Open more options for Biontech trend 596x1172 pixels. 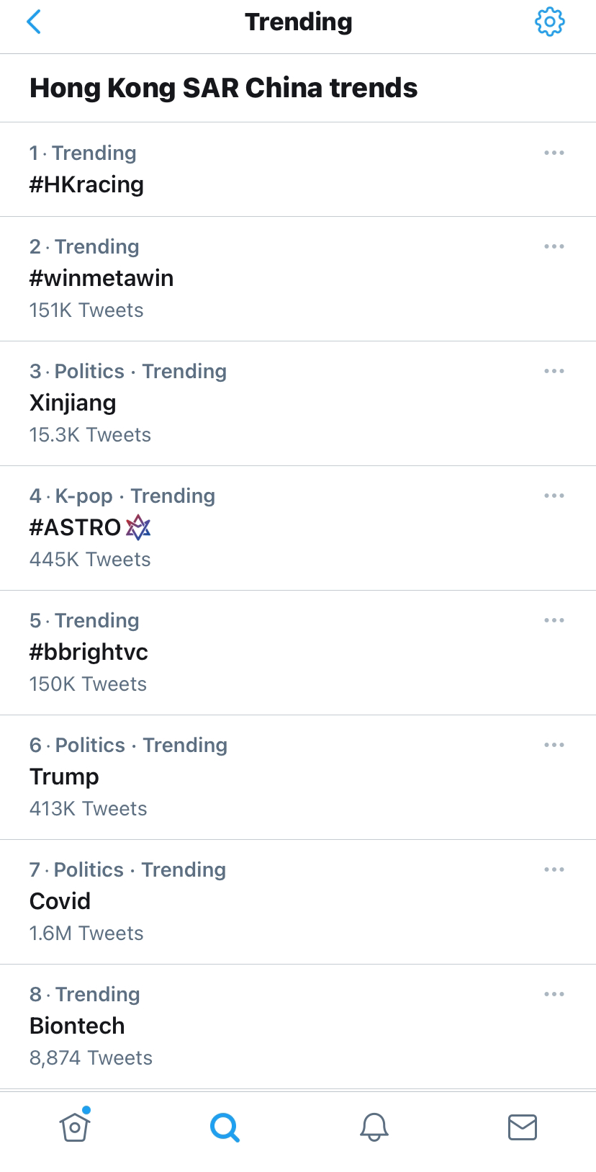point(554,994)
